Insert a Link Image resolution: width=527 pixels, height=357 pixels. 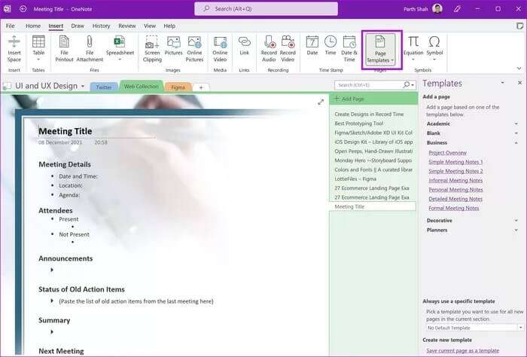coord(245,45)
